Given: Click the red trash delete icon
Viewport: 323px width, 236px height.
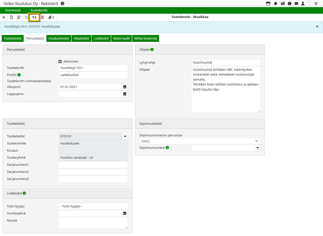Looking at the screenshot, I should pos(42,17).
